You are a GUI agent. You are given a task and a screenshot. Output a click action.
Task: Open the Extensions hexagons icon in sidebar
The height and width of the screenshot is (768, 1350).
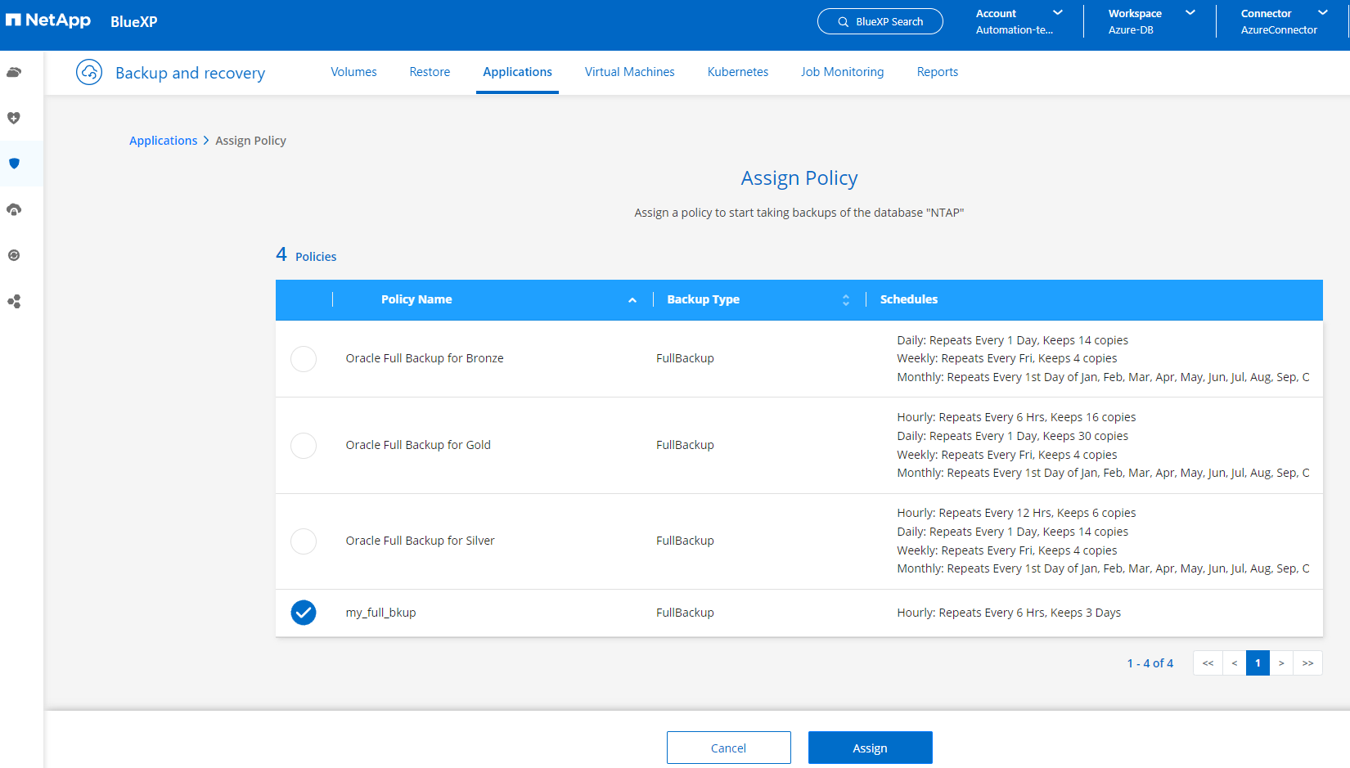tap(14, 302)
